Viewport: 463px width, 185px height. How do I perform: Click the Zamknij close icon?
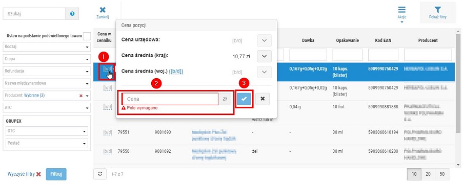pos(103,10)
